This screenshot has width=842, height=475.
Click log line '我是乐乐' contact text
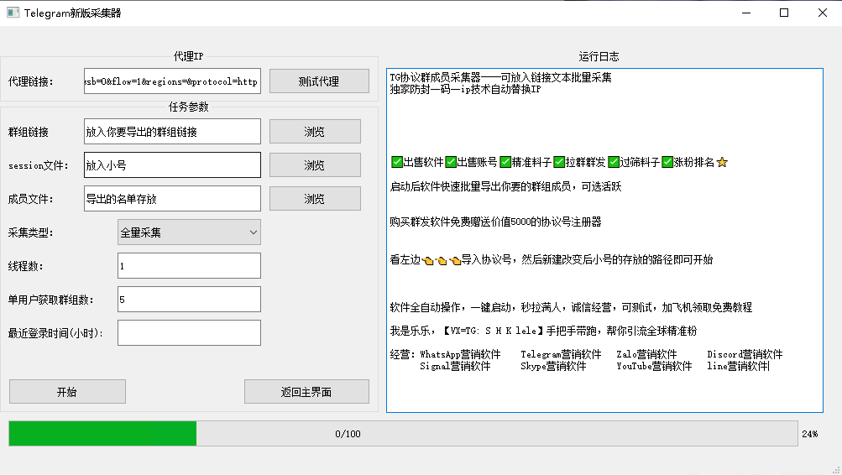click(x=543, y=331)
